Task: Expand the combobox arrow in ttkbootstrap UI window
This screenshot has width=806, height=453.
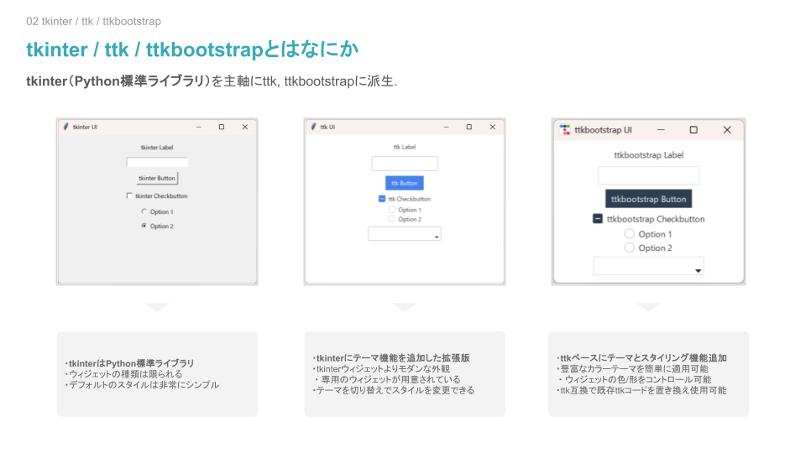Action: 698,270
